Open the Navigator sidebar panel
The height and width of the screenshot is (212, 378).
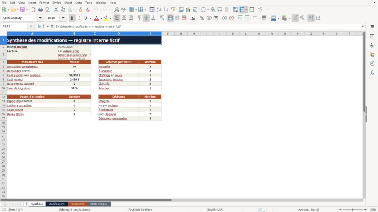[372, 63]
